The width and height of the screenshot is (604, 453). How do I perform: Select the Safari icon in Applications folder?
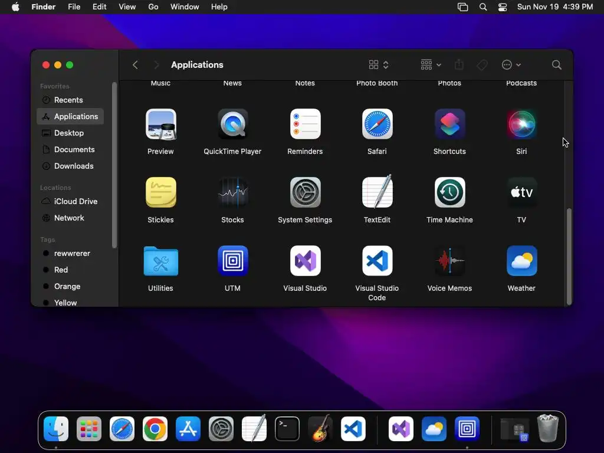377,124
